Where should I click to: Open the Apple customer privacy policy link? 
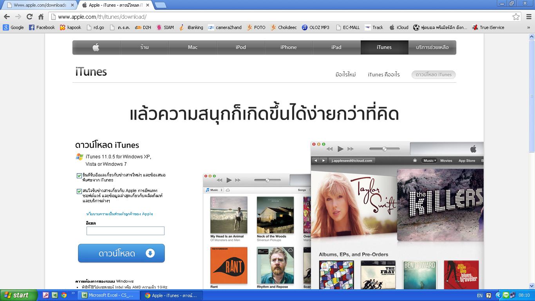(x=119, y=214)
